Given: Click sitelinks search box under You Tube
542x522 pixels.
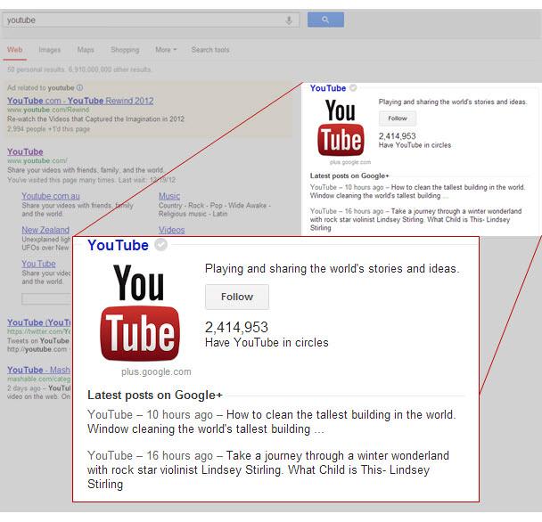Looking at the screenshot, I should coord(46,298).
